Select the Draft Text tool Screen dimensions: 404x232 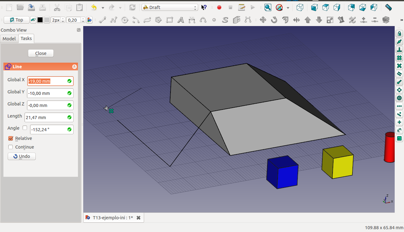click(181, 20)
